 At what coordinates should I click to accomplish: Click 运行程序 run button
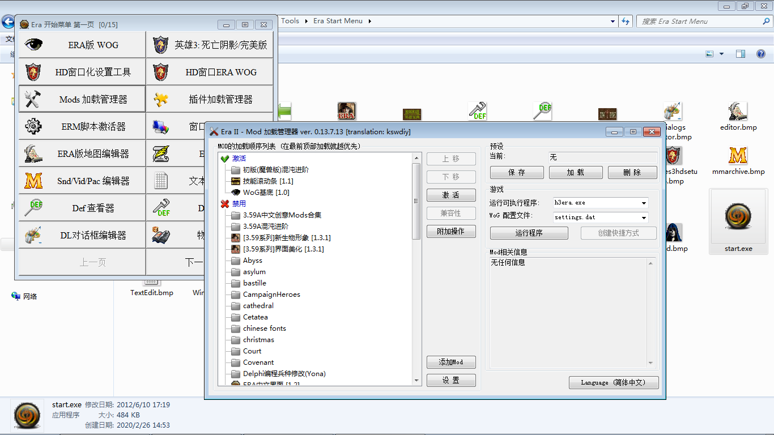529,233
